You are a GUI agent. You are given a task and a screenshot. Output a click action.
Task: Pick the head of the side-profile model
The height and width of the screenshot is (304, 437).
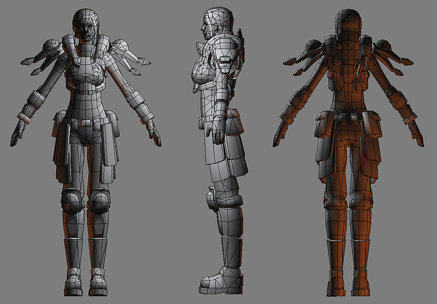coord(218,23)
